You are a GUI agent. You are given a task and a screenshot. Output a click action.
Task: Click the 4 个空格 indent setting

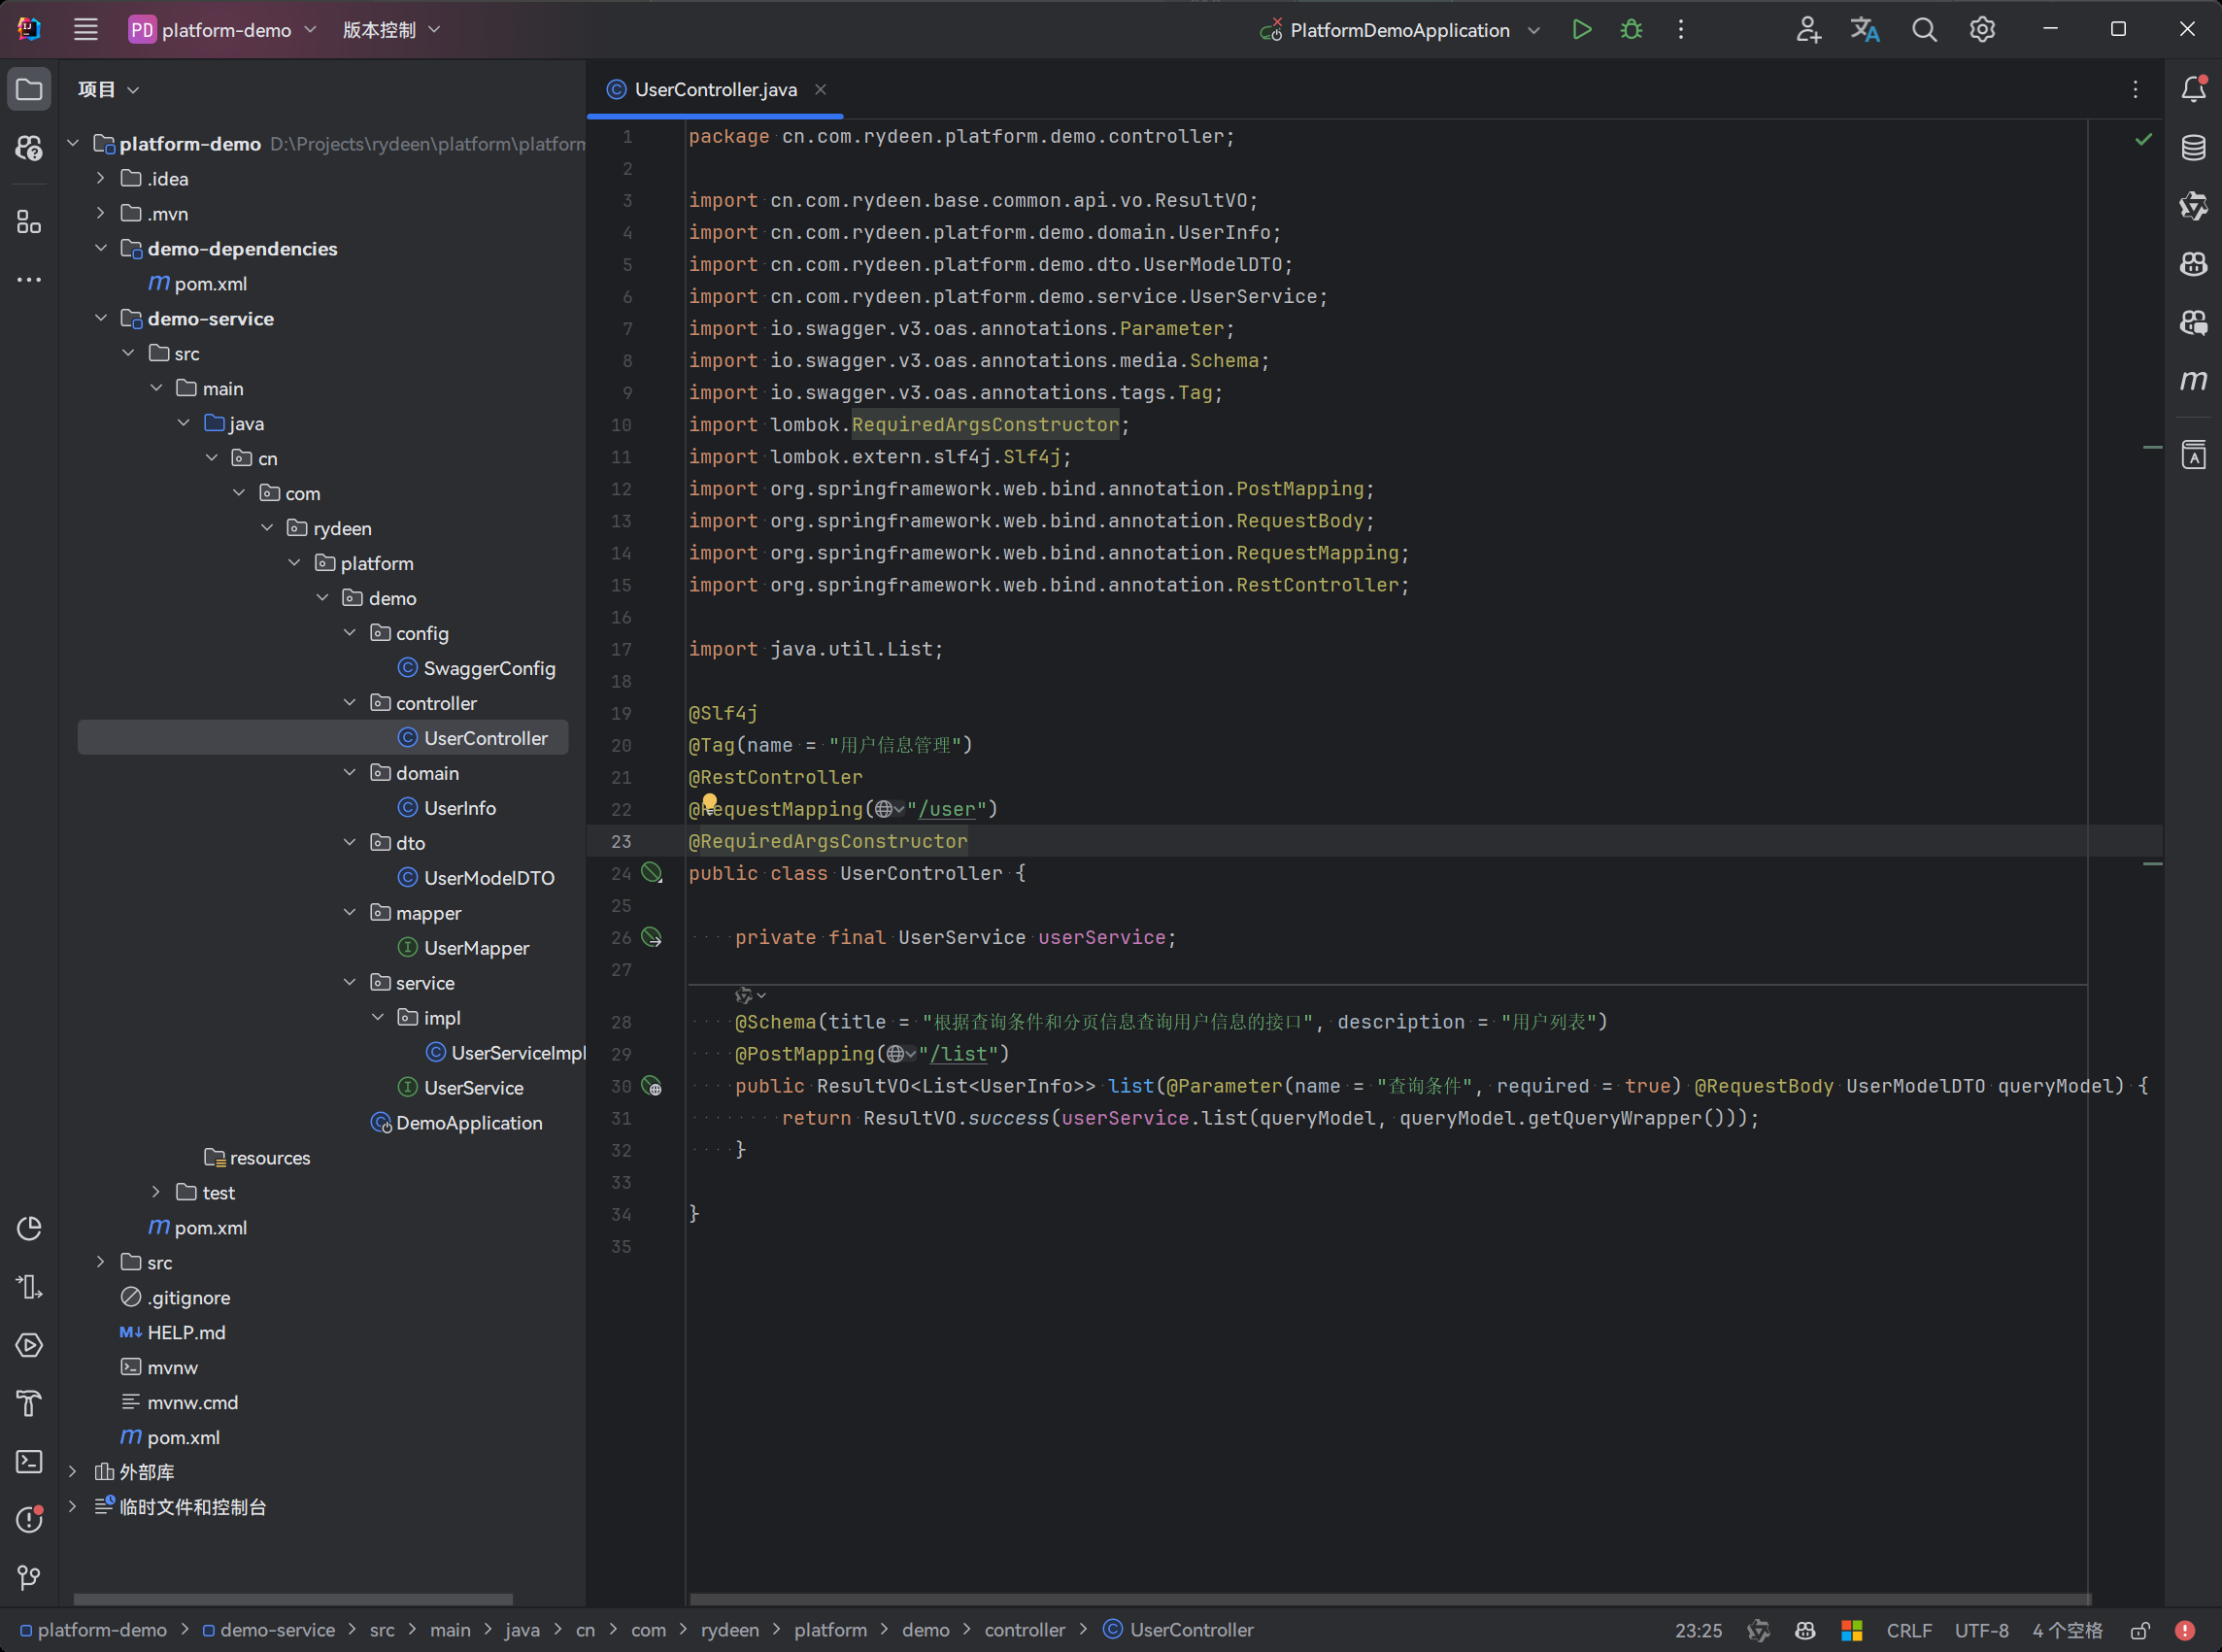2067,1631
